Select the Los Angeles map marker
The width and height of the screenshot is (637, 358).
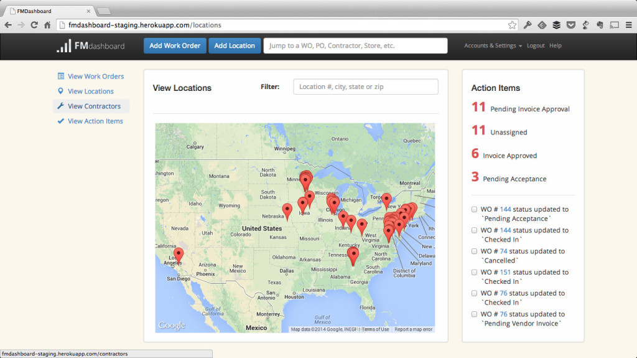tap(179, 255)
